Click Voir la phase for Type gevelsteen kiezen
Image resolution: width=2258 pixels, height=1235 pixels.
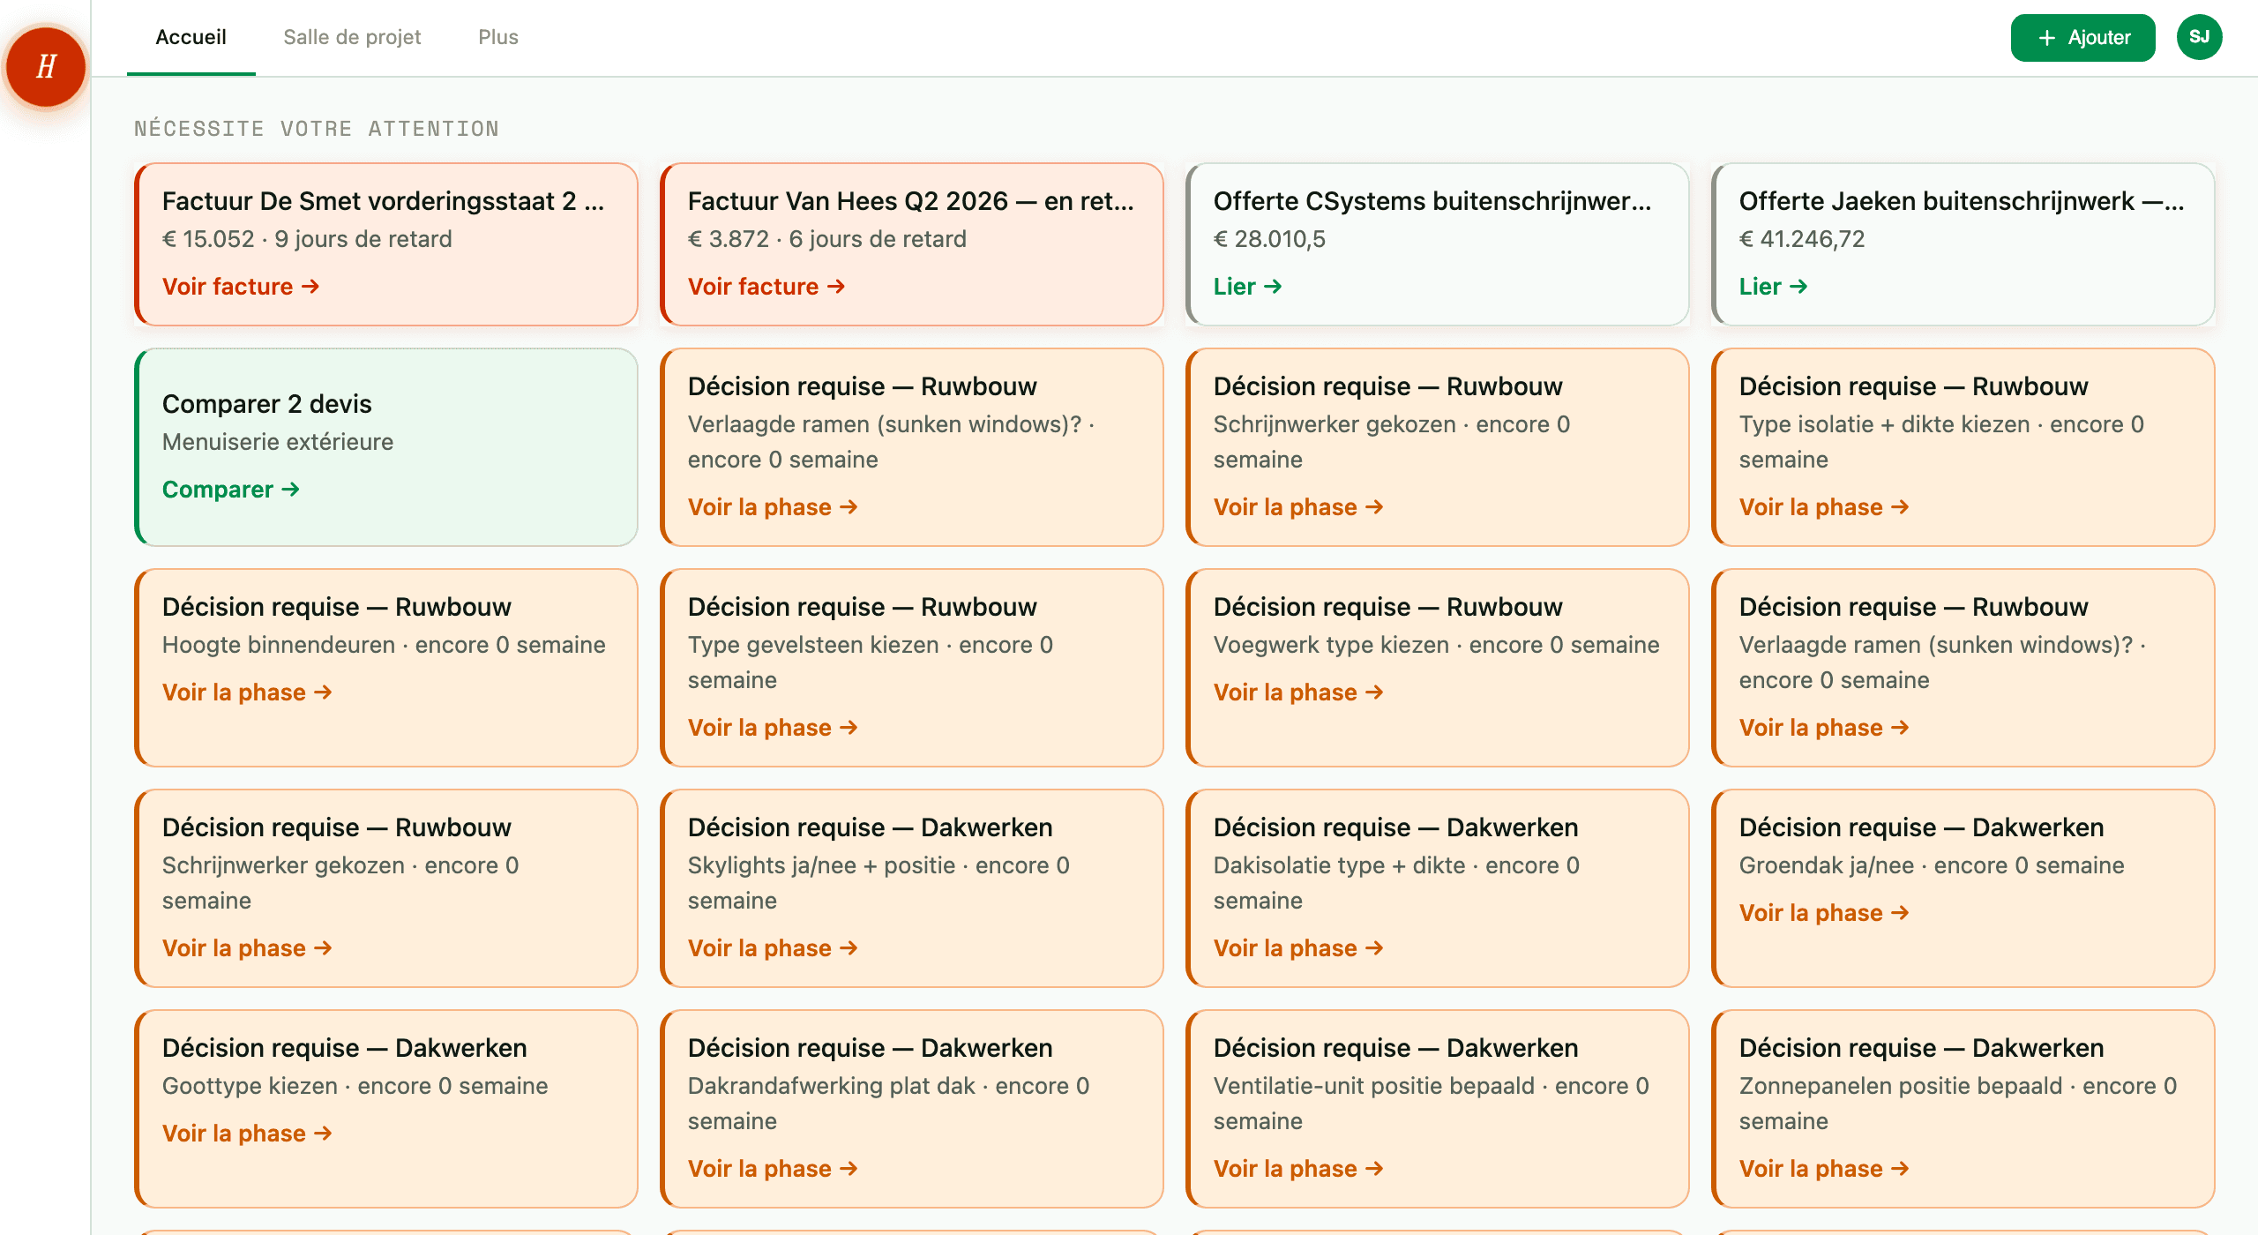[x=773, y=728]
